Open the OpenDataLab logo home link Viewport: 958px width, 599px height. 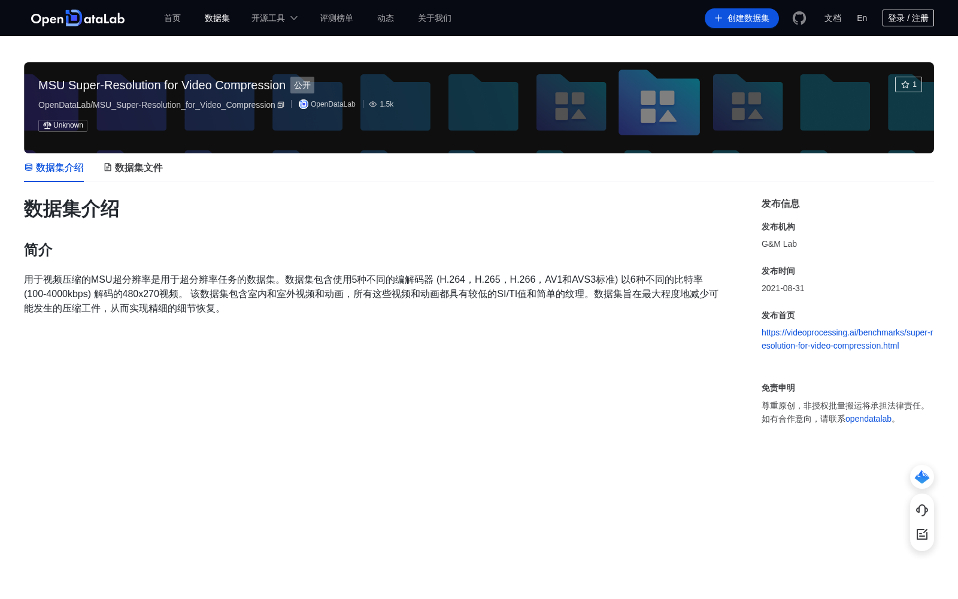(78, 18)
